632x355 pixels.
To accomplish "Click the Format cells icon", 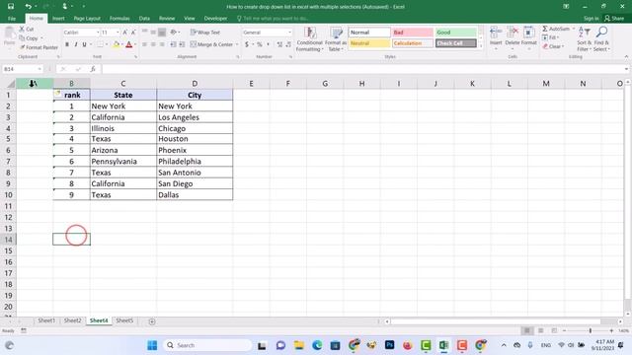I will (529, 33).
